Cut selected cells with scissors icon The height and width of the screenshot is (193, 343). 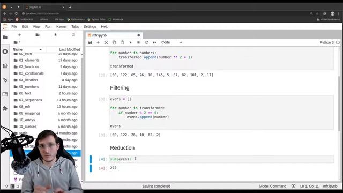click(106, 42)
